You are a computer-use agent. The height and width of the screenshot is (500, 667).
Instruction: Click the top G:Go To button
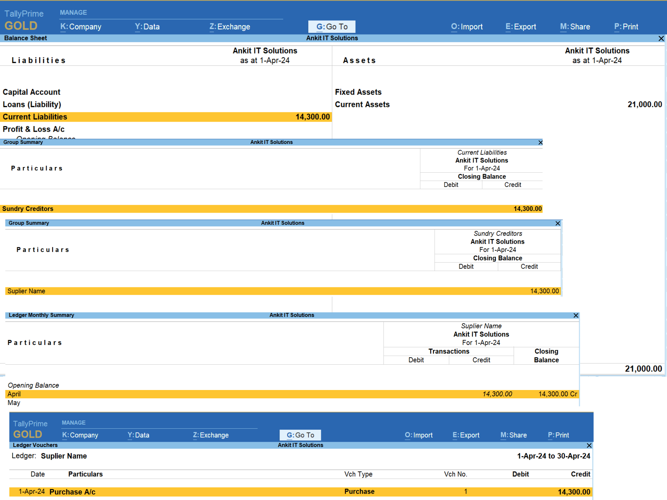tap(332, 27)
